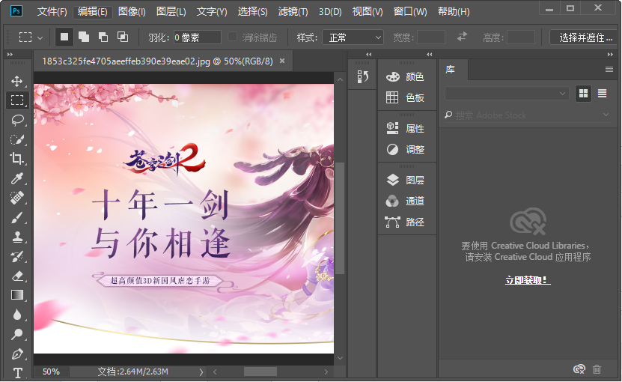The width and height of the screenshot is (622, 382).
Task: Open the 窗口(W) menu
Action: coord(410,11)
